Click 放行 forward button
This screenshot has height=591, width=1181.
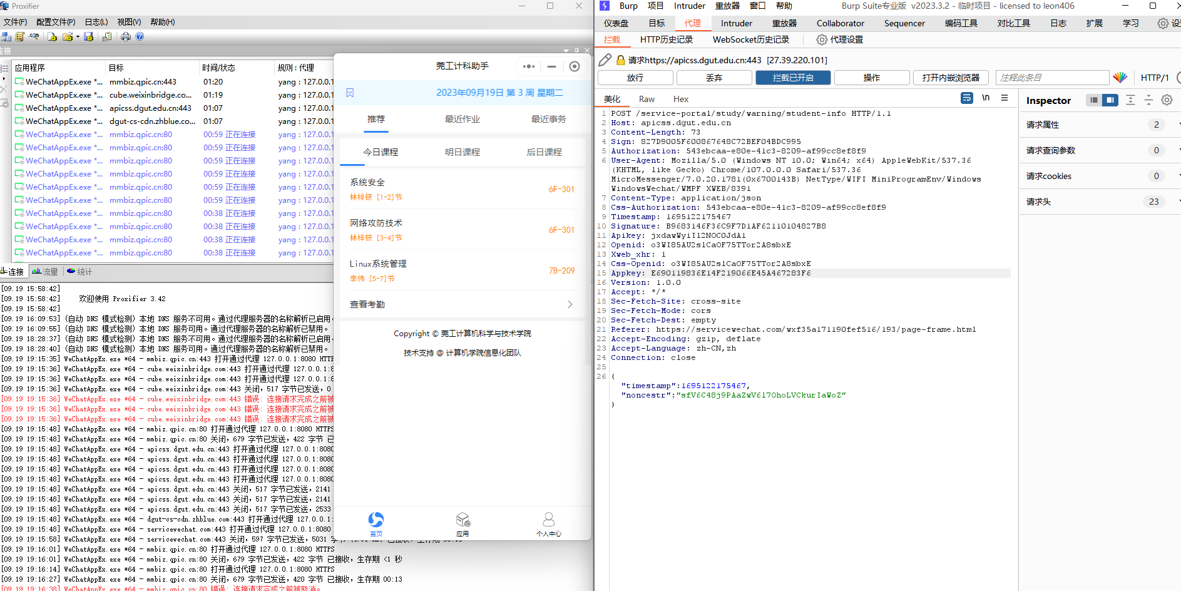(x=635, y=78)
